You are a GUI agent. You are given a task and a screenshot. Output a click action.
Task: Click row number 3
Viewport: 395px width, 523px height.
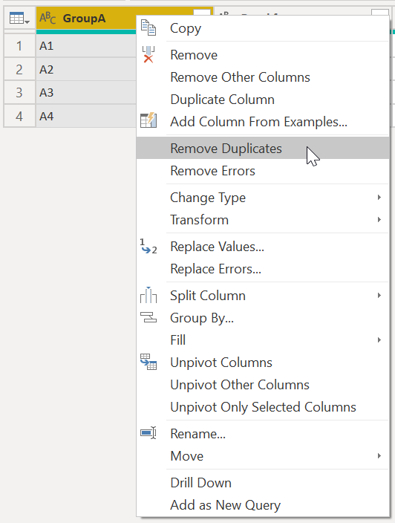[x=19, y=92]
